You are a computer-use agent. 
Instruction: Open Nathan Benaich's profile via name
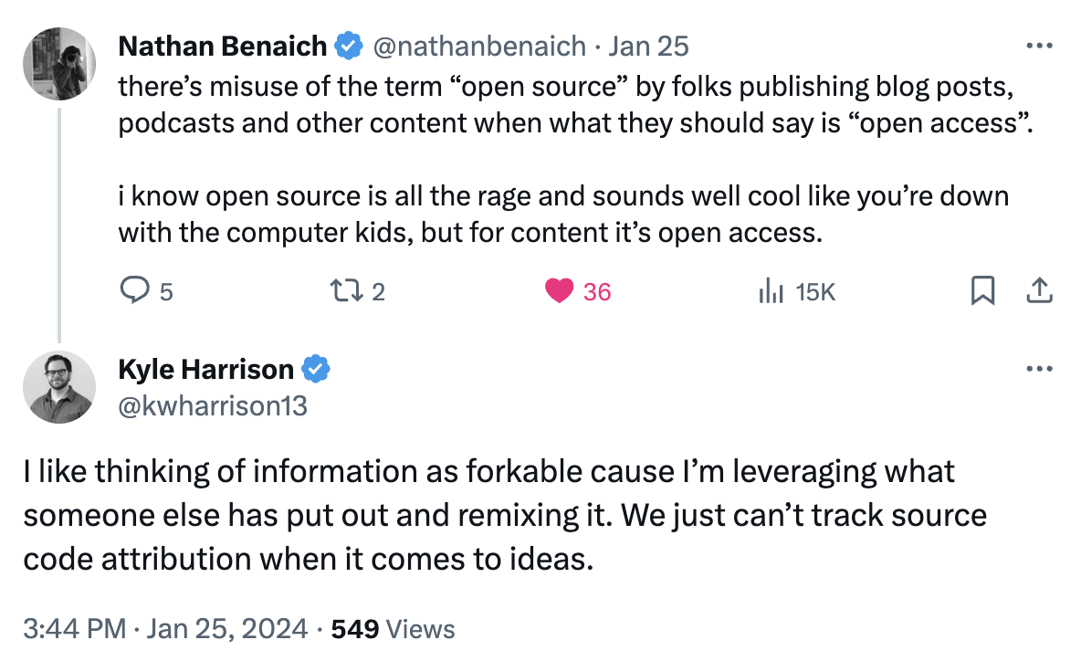223,46
